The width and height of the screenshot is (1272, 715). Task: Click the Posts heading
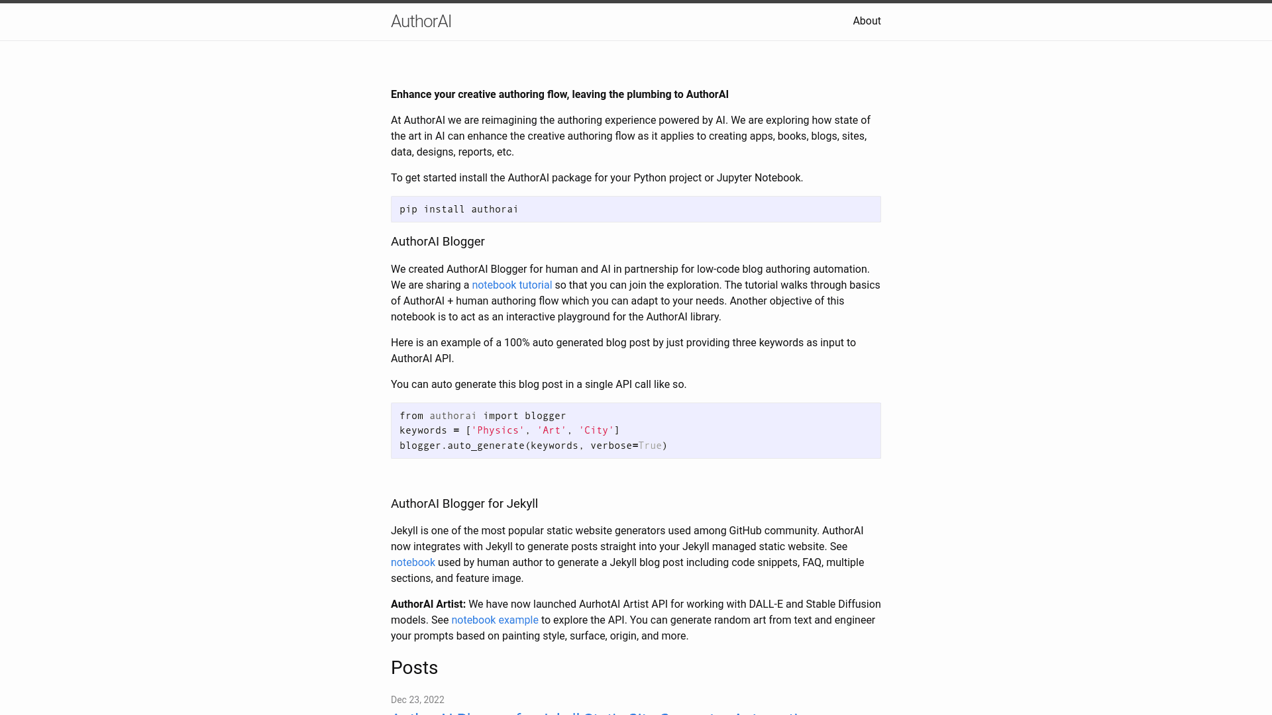coord(414,667)
